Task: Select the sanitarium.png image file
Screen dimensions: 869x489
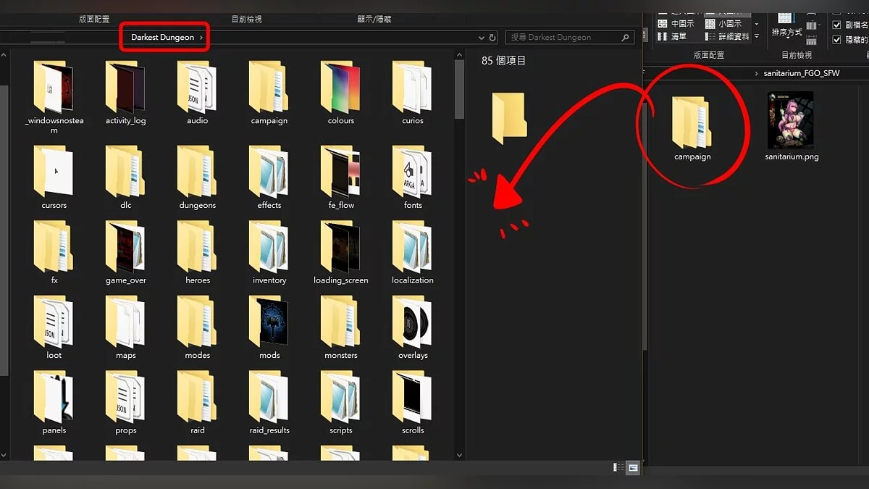Action: pyautogui.click(x=792, y=126)
